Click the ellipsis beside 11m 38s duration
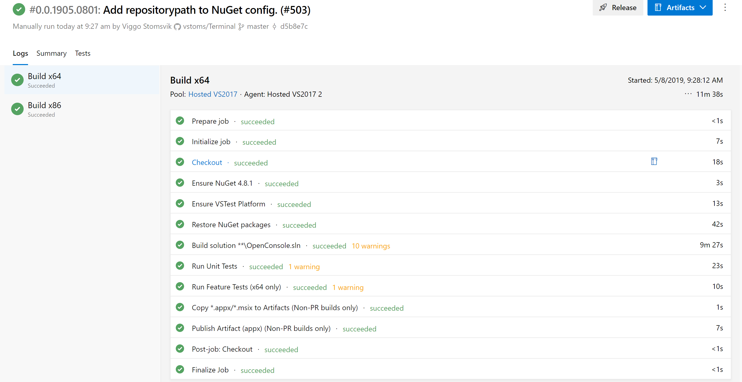This screenshot has height=382, width=742. pos(688,94)
